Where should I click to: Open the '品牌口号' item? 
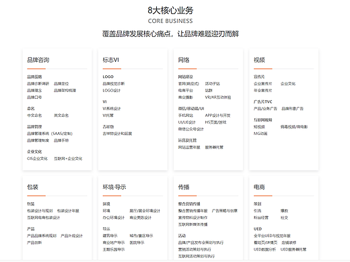34,97
